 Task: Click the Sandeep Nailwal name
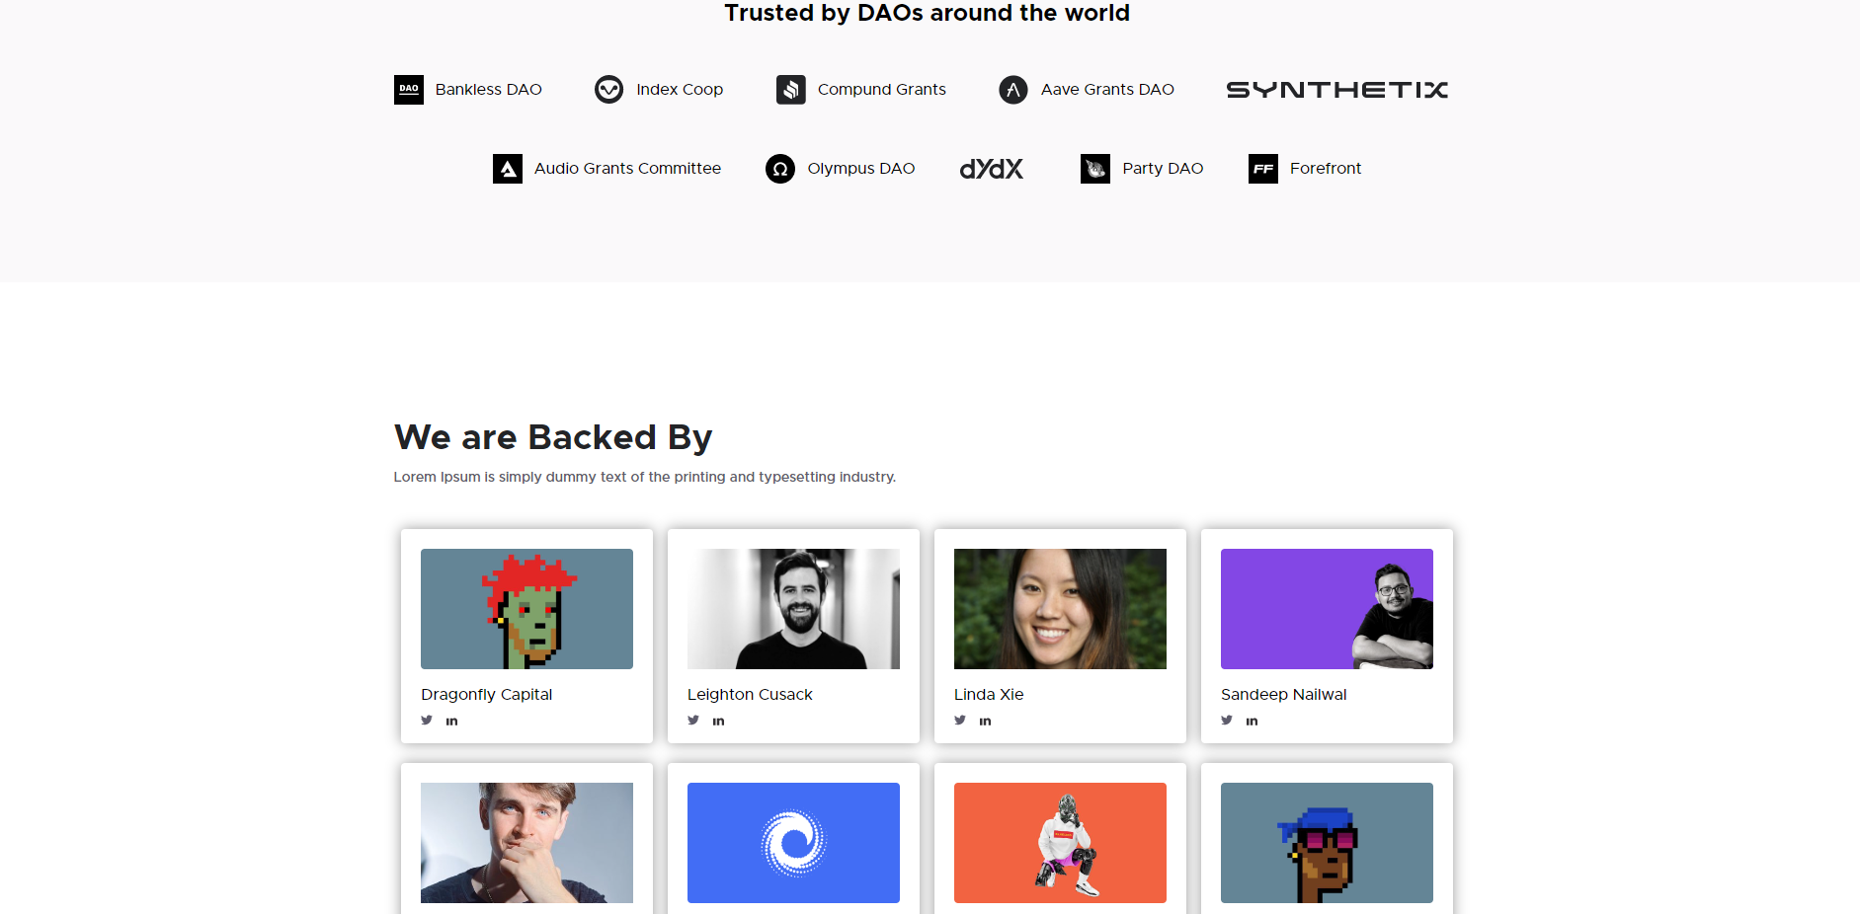click(1284, 695)
